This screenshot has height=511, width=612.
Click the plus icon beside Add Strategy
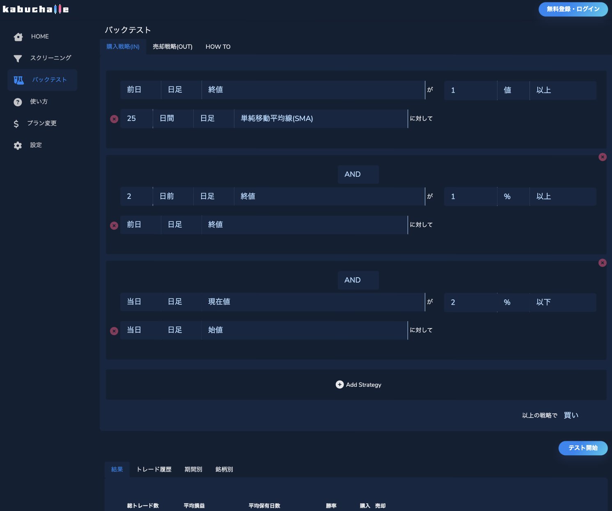tap(339, 384)
